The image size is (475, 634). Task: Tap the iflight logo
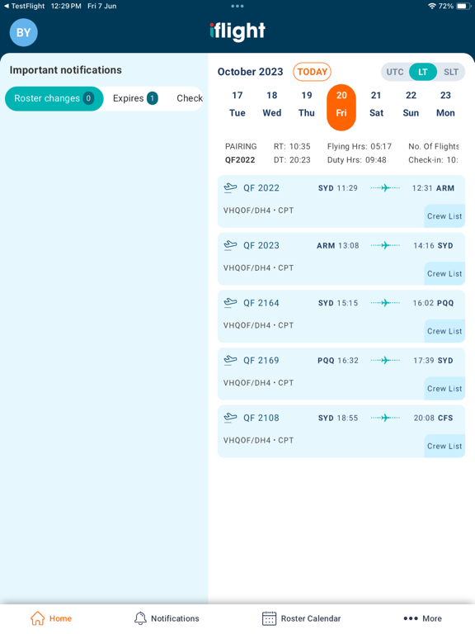237,31
